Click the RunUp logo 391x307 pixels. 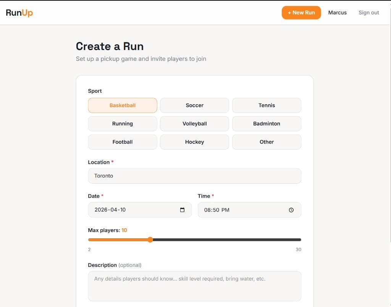(x=19, y=12)
